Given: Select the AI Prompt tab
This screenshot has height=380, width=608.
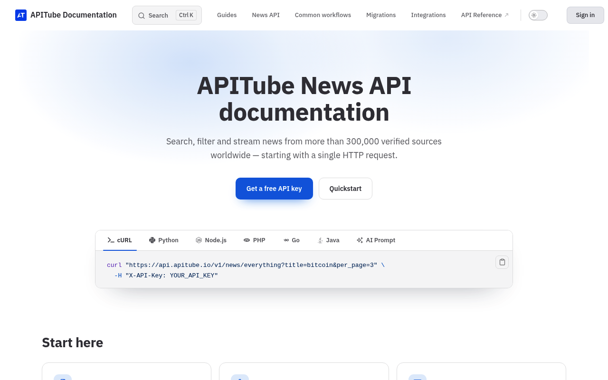Looking at the screenshot, I should coord(376,240).
